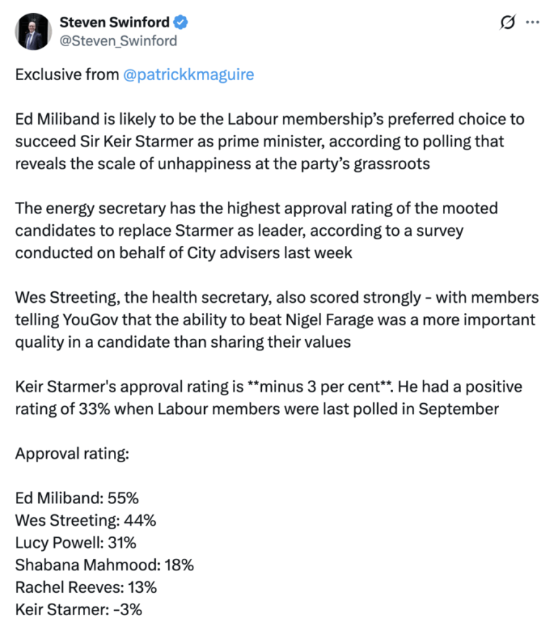
Task: Follow the @patrickkmaguire mention link
Action: 189,74
